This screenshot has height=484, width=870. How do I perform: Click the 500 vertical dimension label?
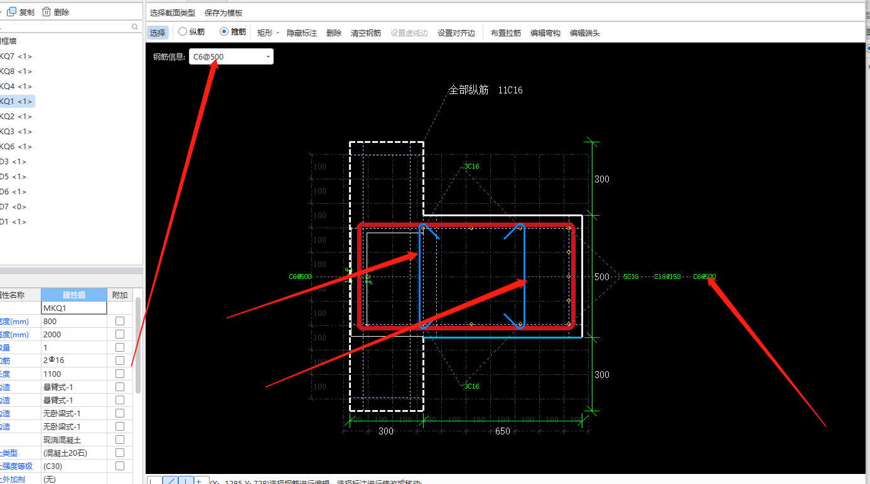(x=601, y=276)
